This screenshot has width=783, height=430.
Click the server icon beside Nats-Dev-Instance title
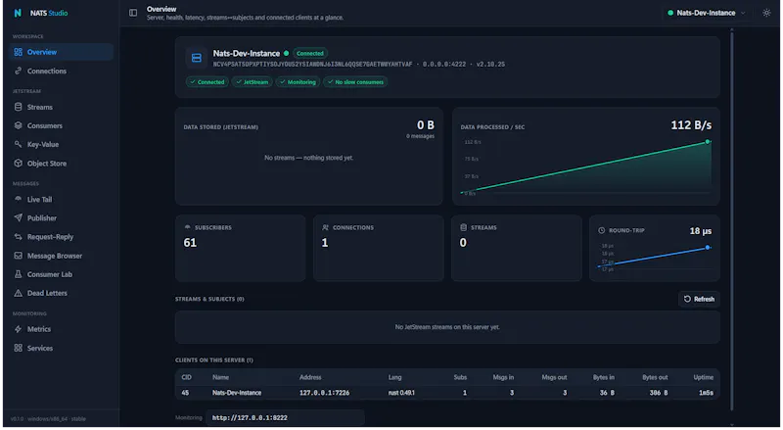(197, 59)
